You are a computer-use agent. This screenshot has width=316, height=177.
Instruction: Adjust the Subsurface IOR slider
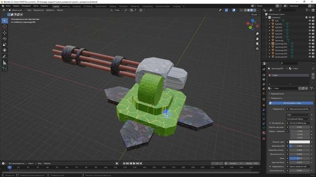pos(300,146)
